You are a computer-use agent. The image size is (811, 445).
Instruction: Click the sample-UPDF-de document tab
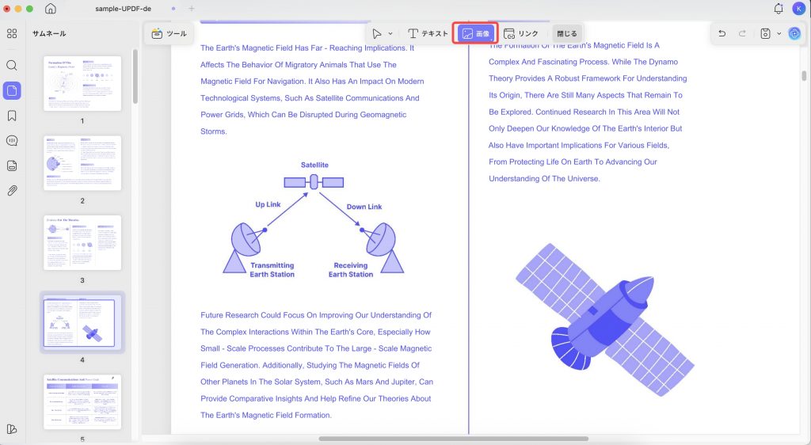123,9
